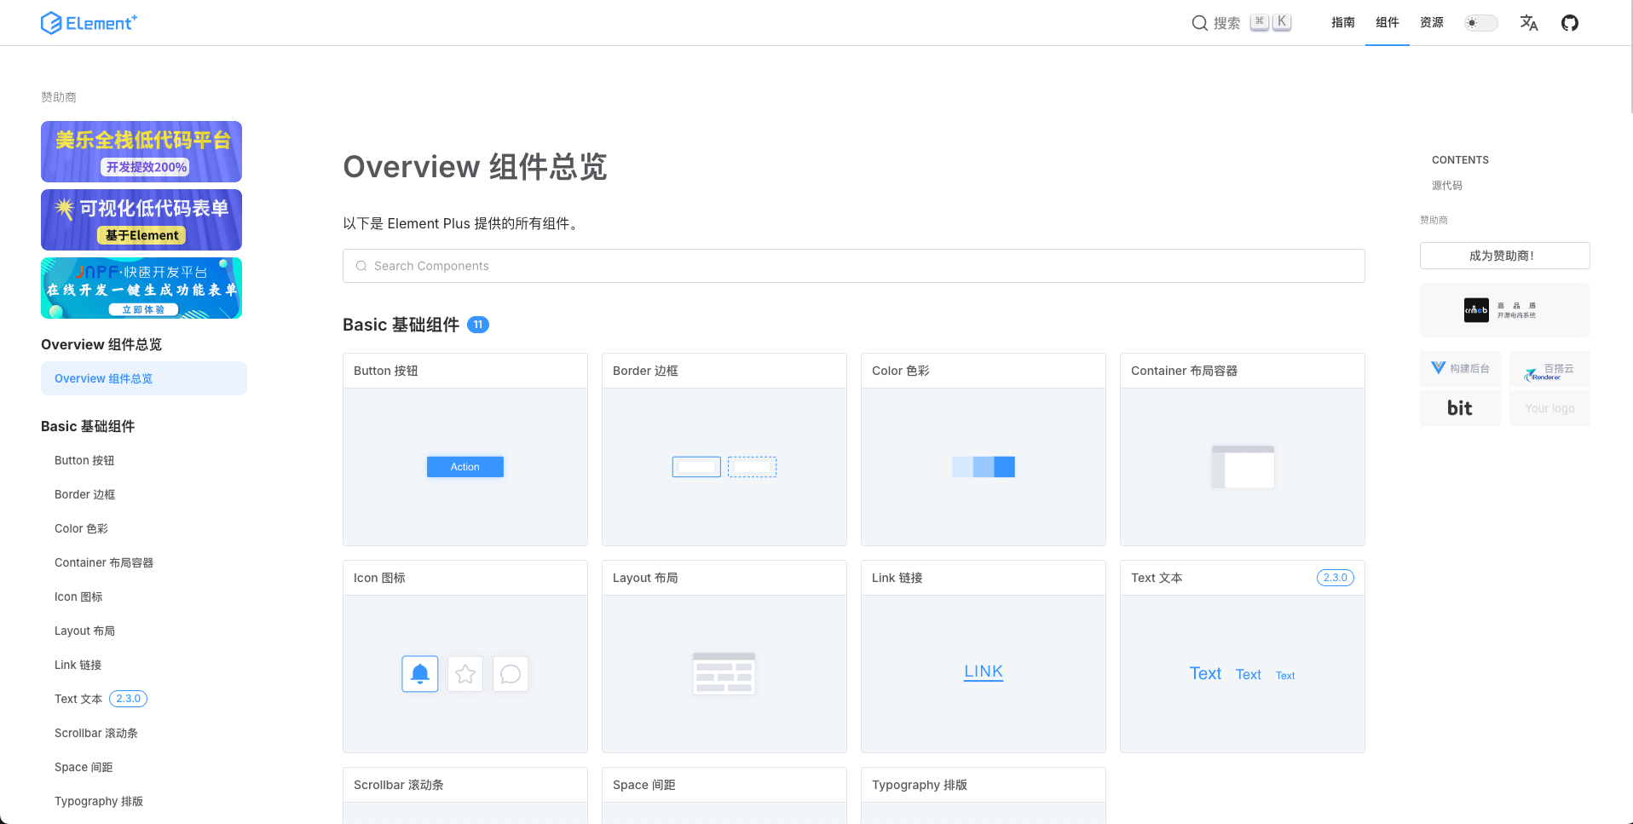Open the GitHub repository icon

point(1569,23)
